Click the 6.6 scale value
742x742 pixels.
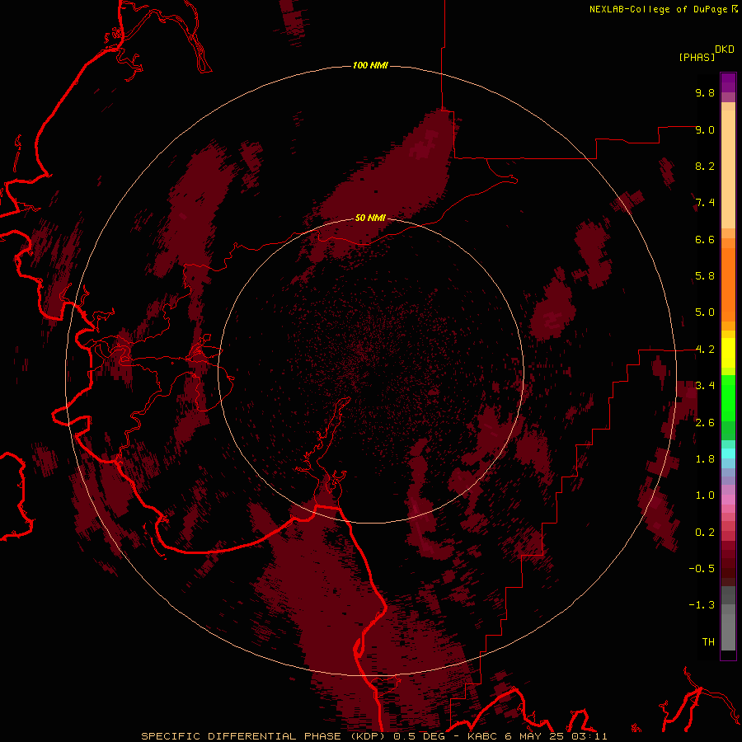coord(705,239)
